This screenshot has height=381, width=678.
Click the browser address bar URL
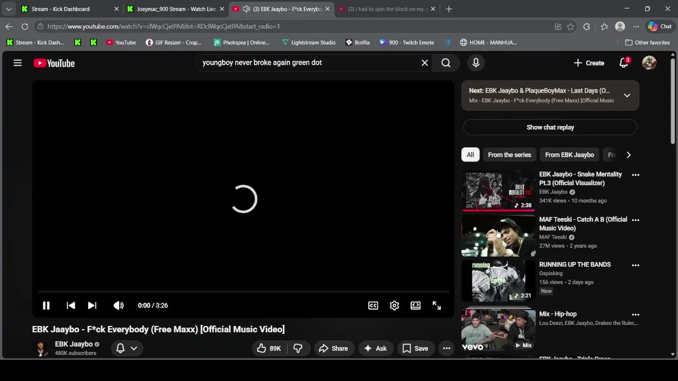164,26
